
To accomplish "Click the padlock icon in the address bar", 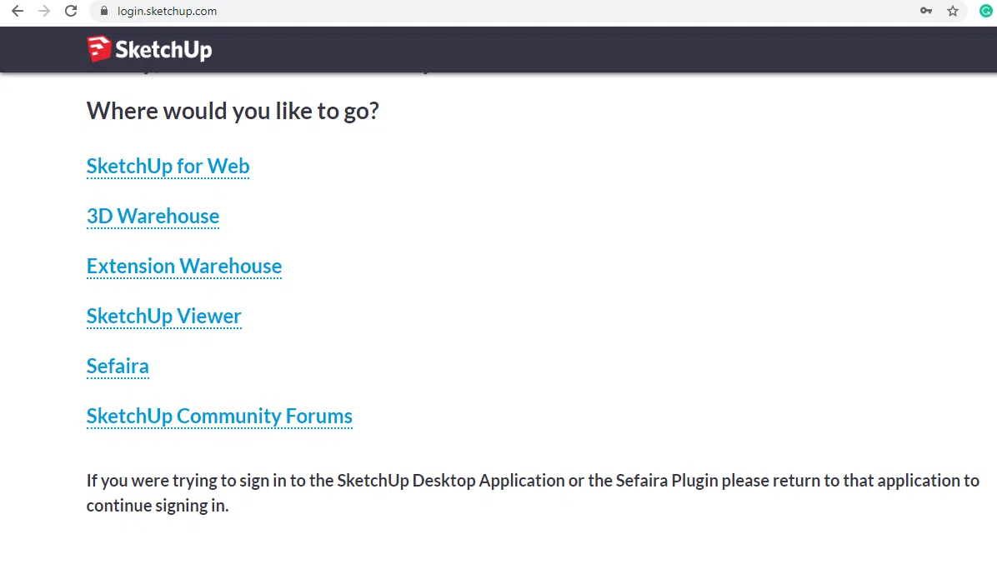I will 104,11.
